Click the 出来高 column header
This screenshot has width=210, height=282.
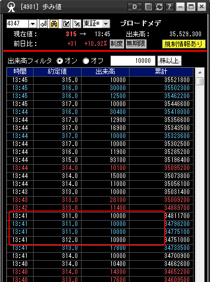106,72
